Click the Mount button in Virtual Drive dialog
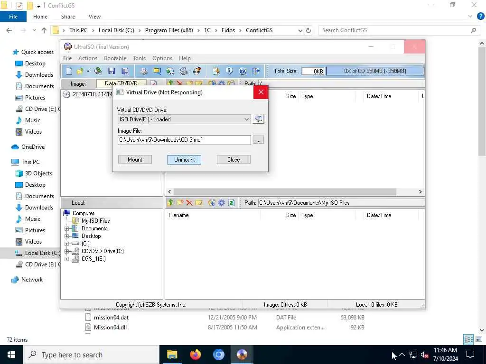 135,160
